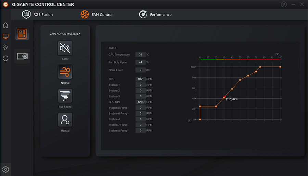308x176 pixels.
Task: Click the red 31°C, 44% curve marker
Action: pyautogui.click(x=224, y=97)
